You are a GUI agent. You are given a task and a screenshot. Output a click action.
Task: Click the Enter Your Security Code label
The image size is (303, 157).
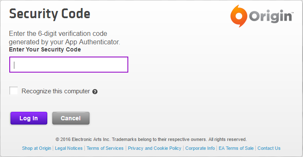pos(45,49)
